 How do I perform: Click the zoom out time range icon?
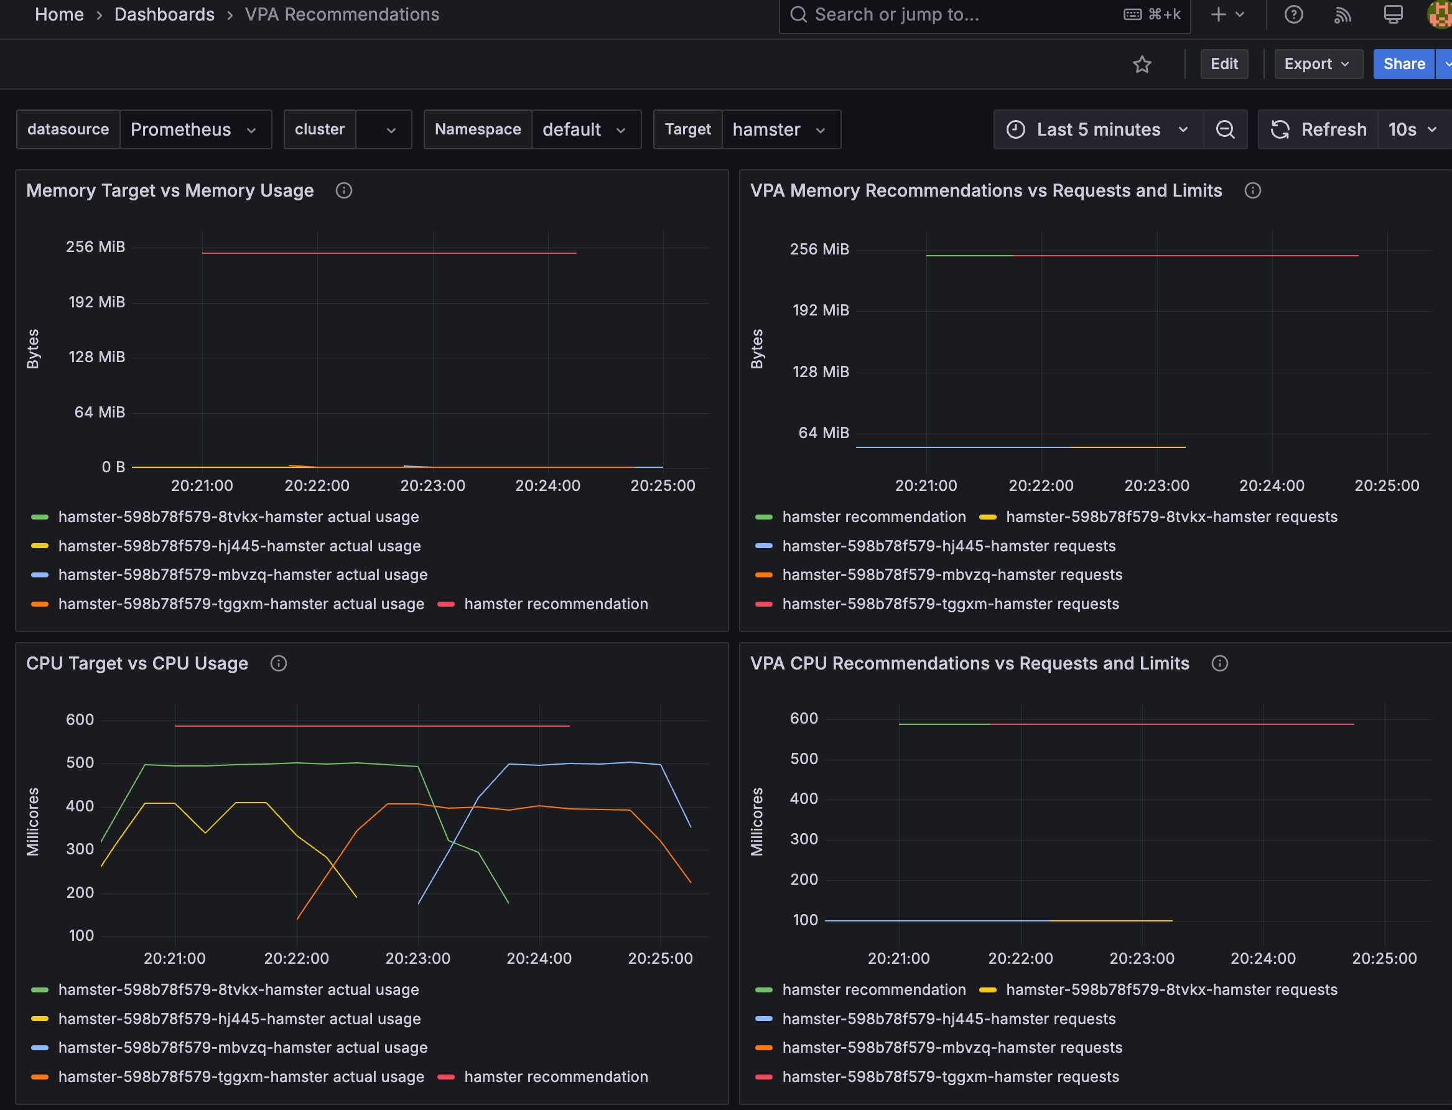(x=1225, y=129)
